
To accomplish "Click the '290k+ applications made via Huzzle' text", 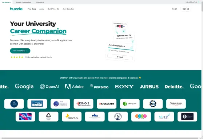I will [39, 57].
